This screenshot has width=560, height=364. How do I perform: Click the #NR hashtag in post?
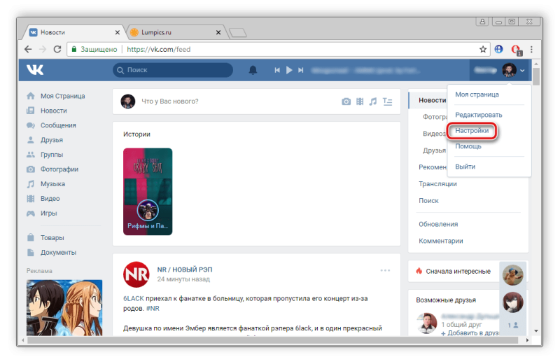point(153,308)
